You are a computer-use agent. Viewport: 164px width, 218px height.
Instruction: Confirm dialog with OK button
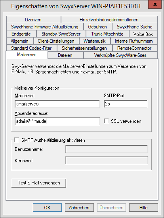[x=47, y=208]
